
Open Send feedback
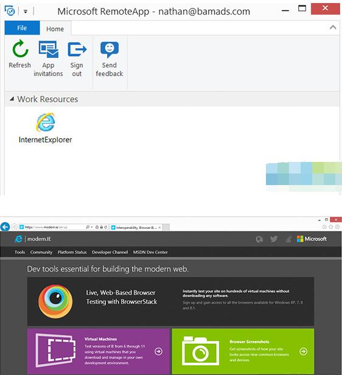pos(110,59)
